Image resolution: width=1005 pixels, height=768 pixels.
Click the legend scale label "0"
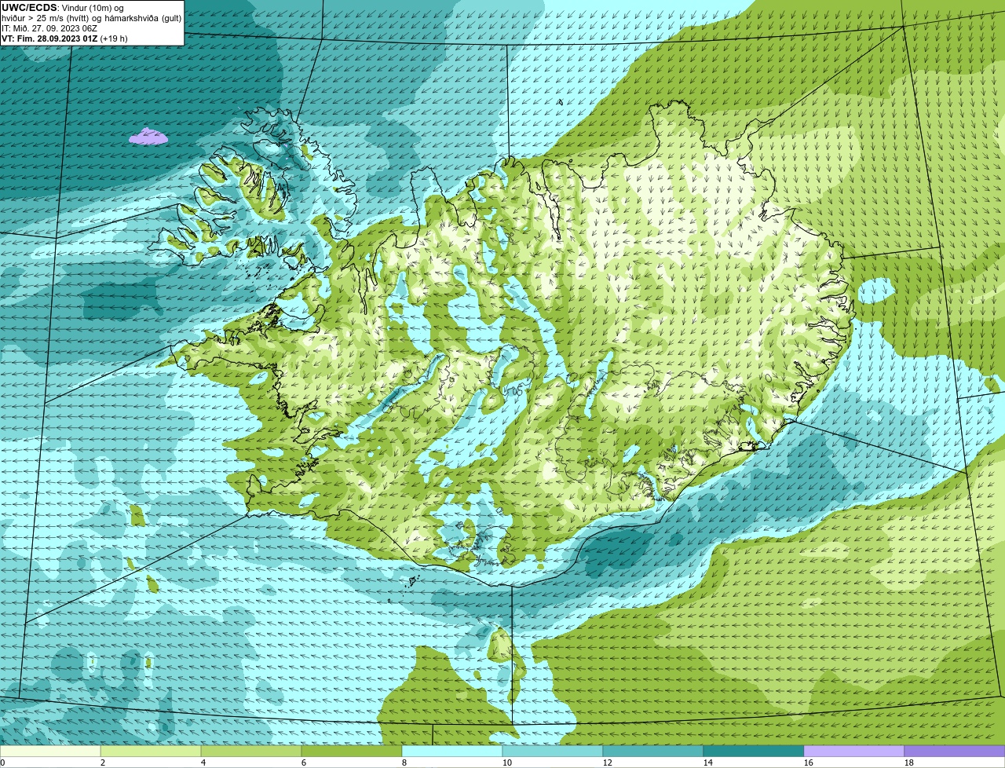click(2, 763)
